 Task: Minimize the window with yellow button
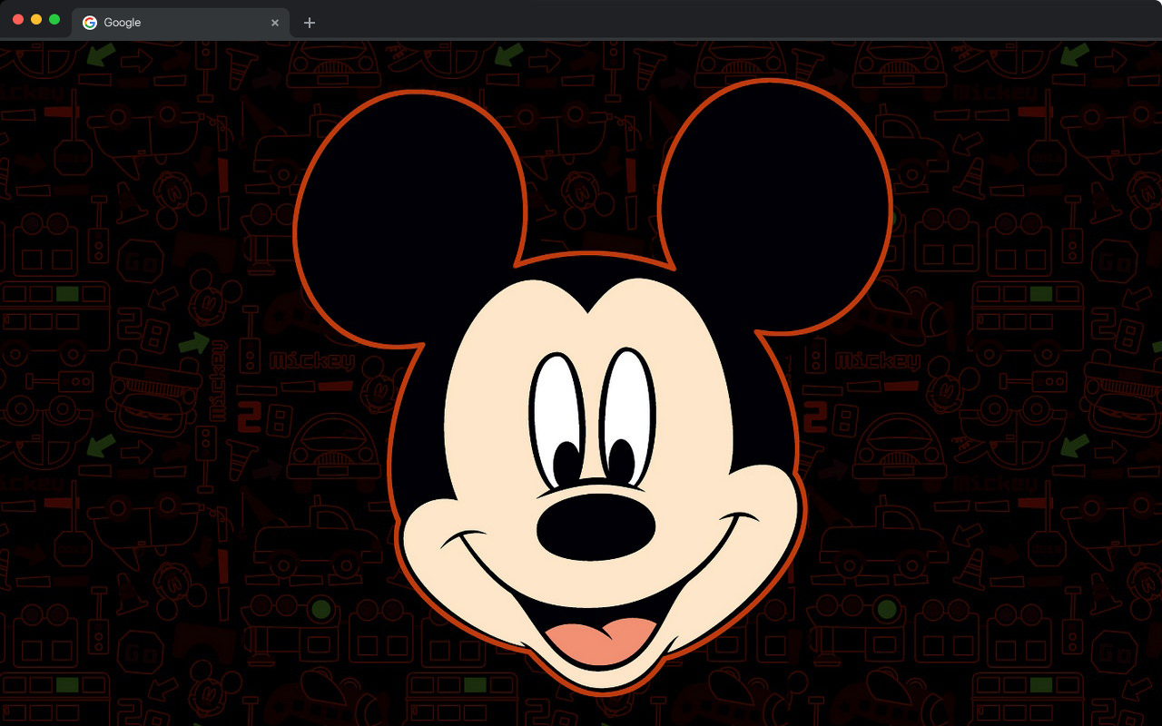tap(36, 19)
